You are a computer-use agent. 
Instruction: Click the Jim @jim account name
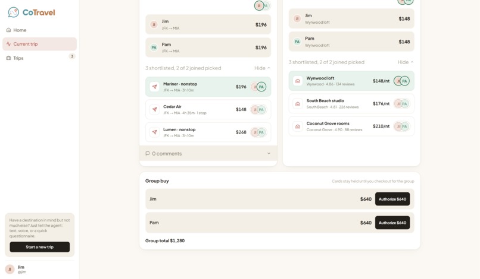click(x=21, y=270)
